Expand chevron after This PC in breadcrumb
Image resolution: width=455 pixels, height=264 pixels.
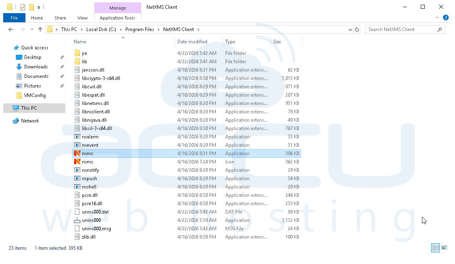[x=82, y=29]
